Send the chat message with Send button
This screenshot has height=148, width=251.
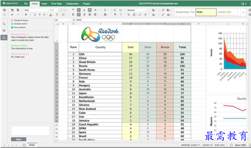(x=19, y=139)
